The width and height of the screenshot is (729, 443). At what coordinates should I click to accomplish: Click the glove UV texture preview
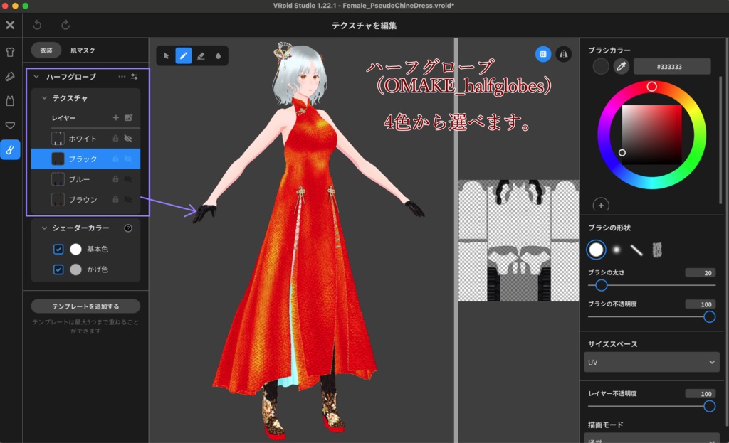tap(519, 240)
